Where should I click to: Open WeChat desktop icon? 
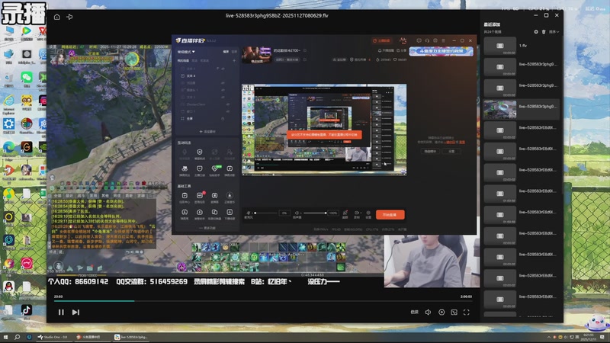click(27, 78)
